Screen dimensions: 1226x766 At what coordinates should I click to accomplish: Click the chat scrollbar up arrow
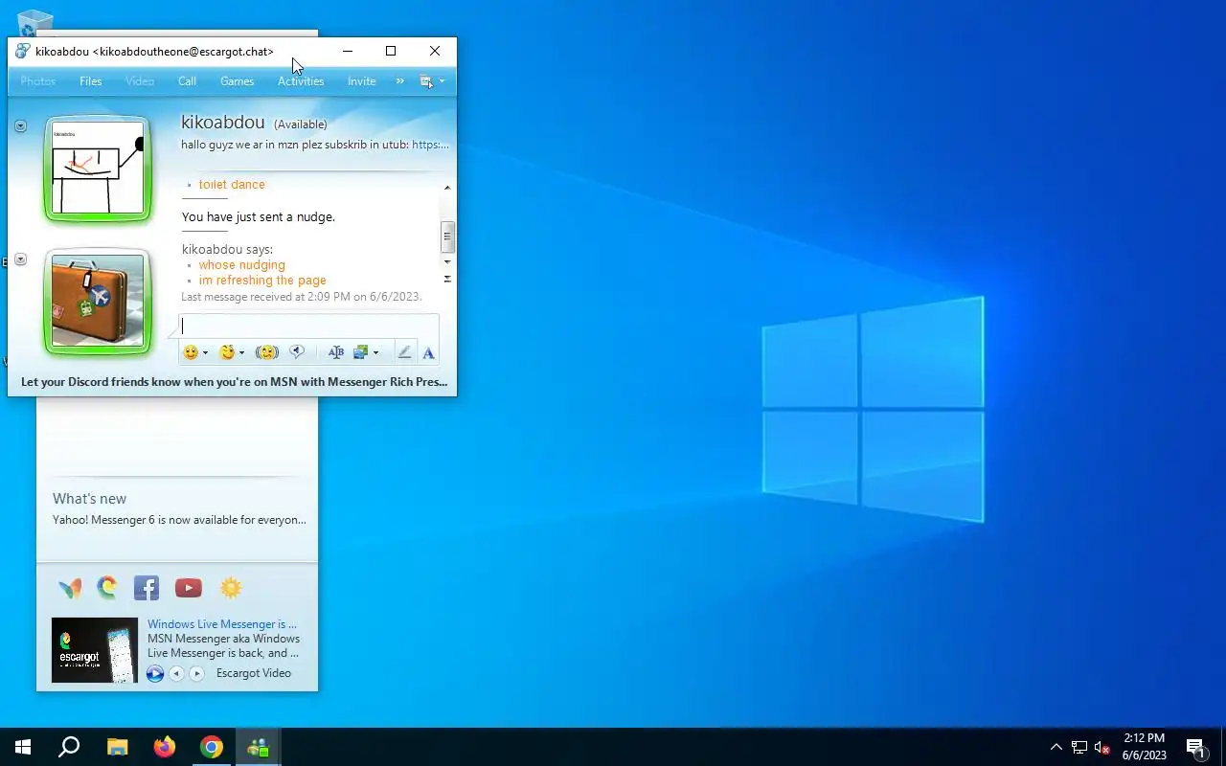click(447, 188)
